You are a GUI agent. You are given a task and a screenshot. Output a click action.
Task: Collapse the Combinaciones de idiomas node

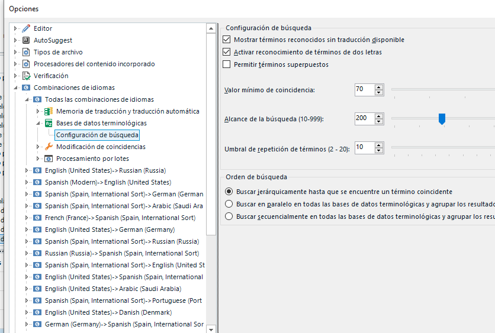pos(15,88)
